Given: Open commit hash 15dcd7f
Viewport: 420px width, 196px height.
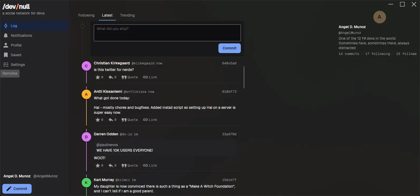Looking at the screenshot, I should [x=229, y=180].
